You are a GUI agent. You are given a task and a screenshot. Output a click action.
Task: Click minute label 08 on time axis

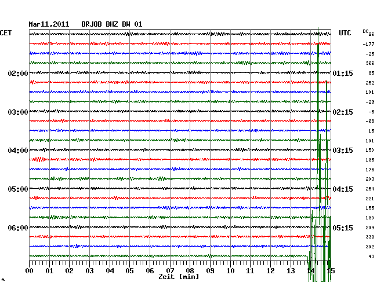coord(190,271)
